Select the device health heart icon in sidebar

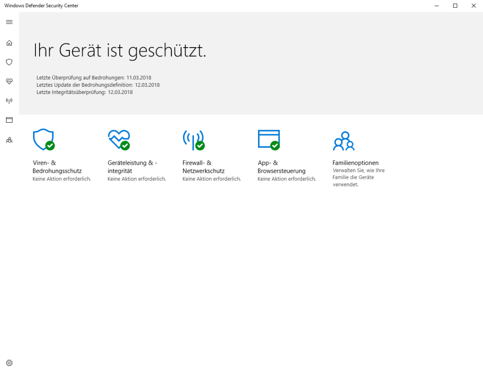(9, 81)
